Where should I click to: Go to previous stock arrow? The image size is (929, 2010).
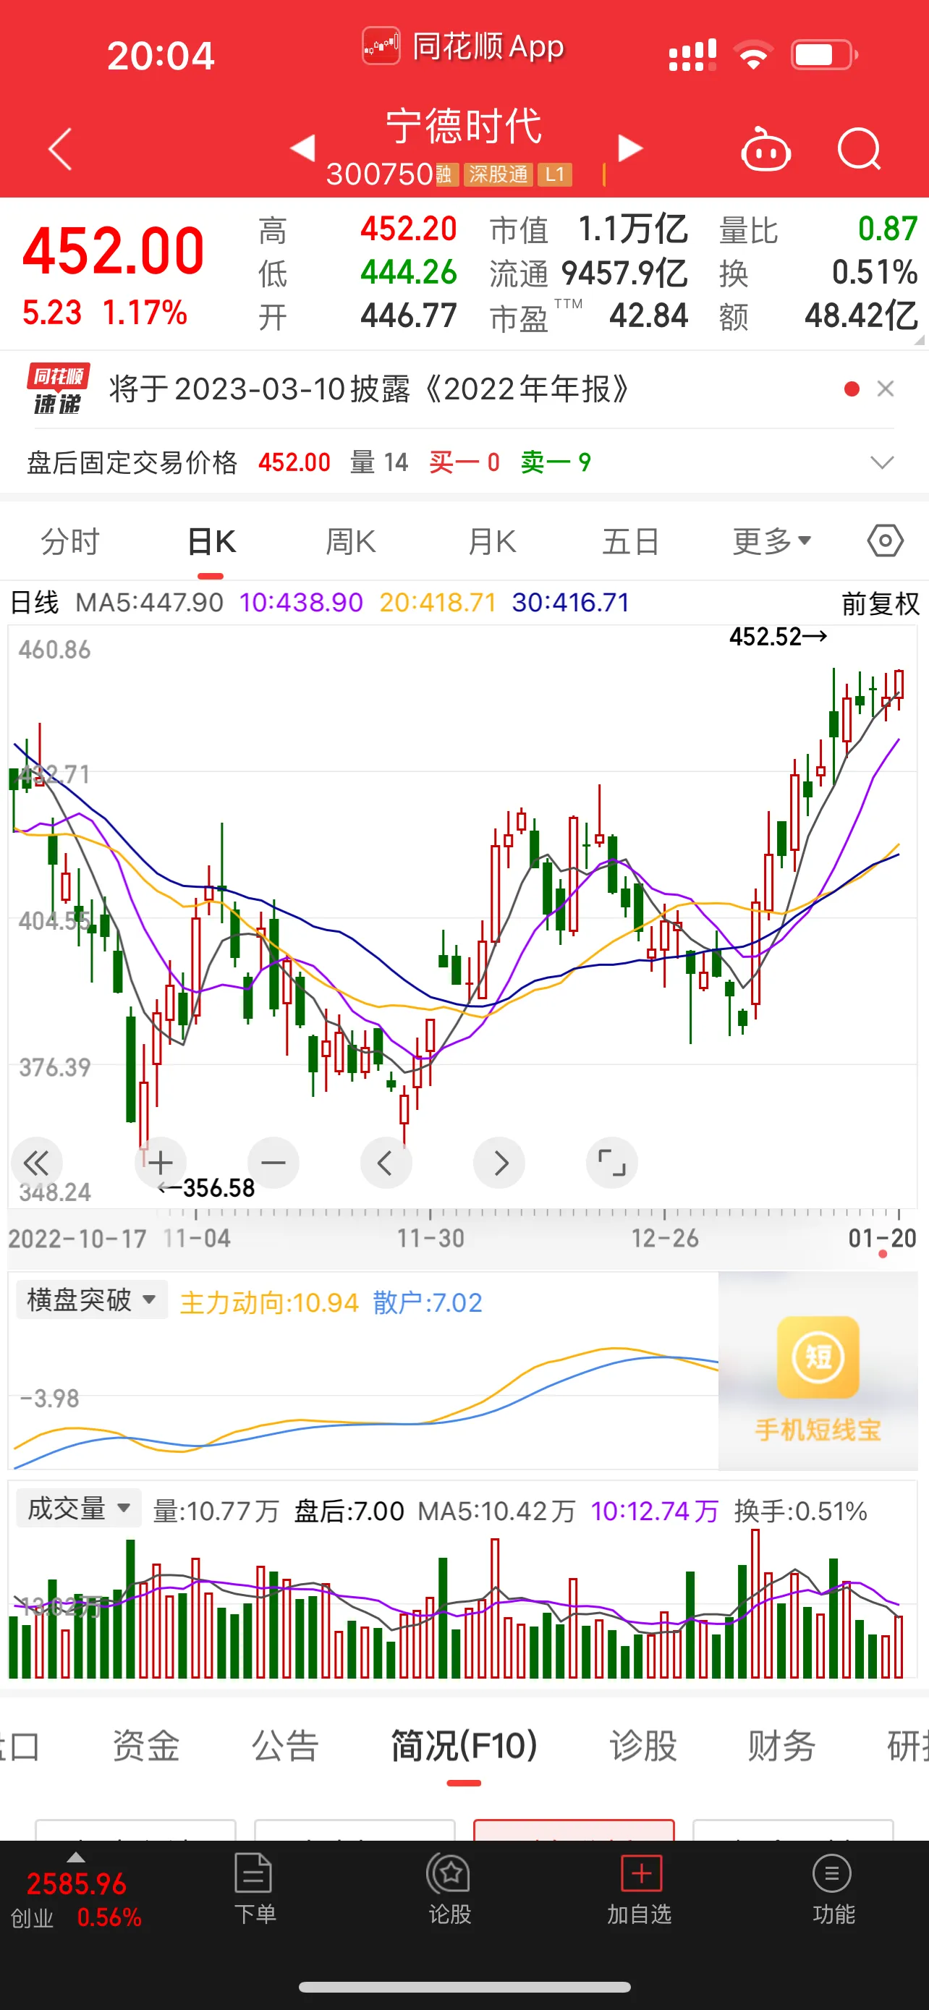(302, 148)
